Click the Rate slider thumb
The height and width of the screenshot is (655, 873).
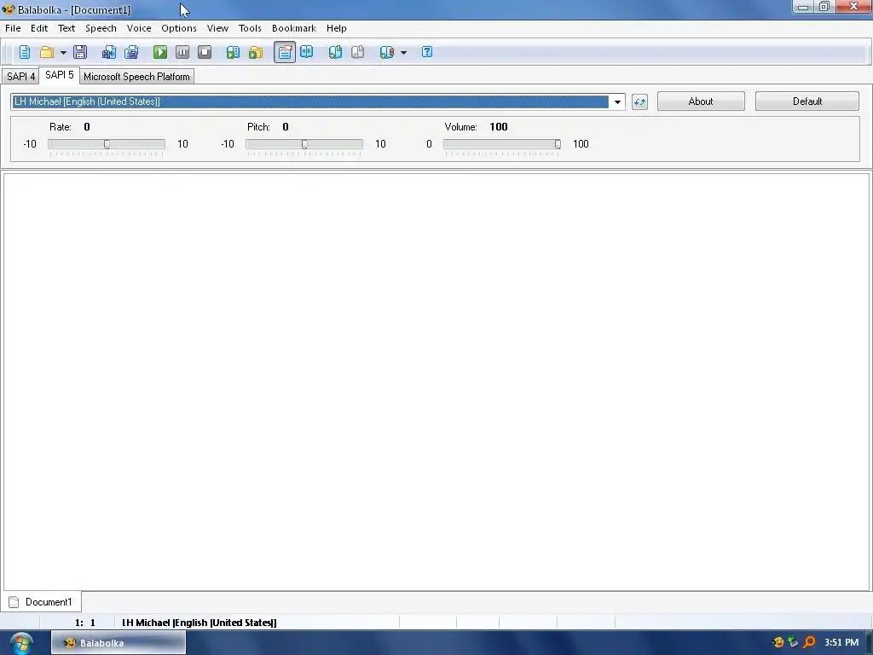(x=107, y=144)
